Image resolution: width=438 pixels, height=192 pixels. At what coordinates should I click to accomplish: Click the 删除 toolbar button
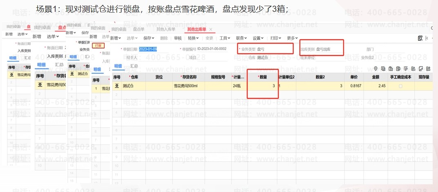(164, 38)
